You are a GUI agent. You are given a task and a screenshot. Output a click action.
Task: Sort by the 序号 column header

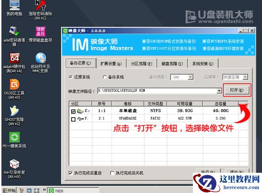click(102, 104)
